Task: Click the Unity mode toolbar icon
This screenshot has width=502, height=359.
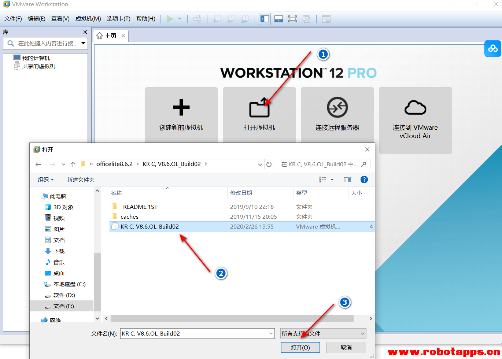Action: point(306,19)
